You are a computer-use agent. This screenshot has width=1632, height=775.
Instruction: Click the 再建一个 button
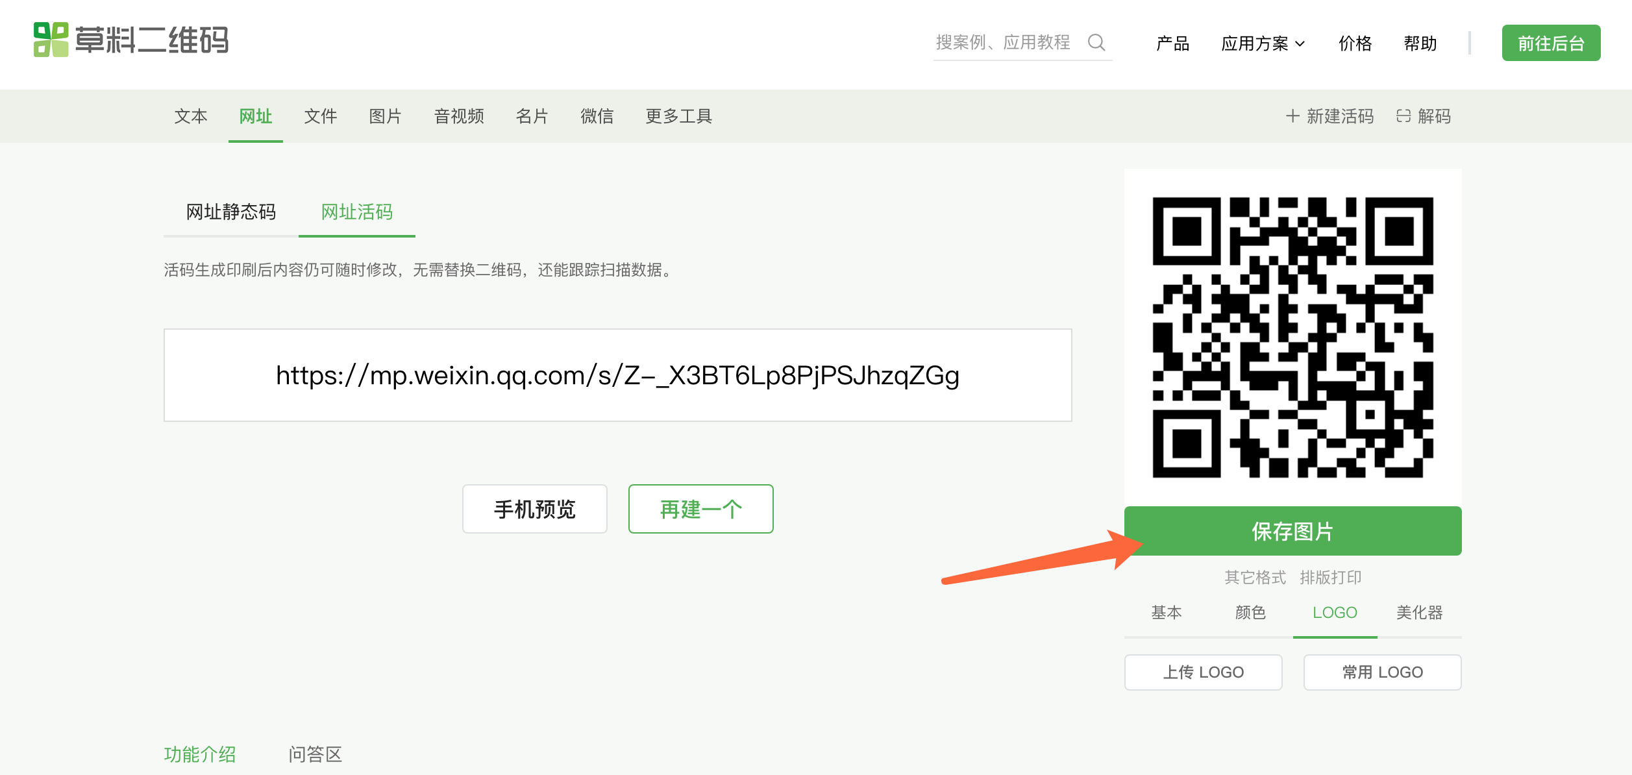pos(700,509)
